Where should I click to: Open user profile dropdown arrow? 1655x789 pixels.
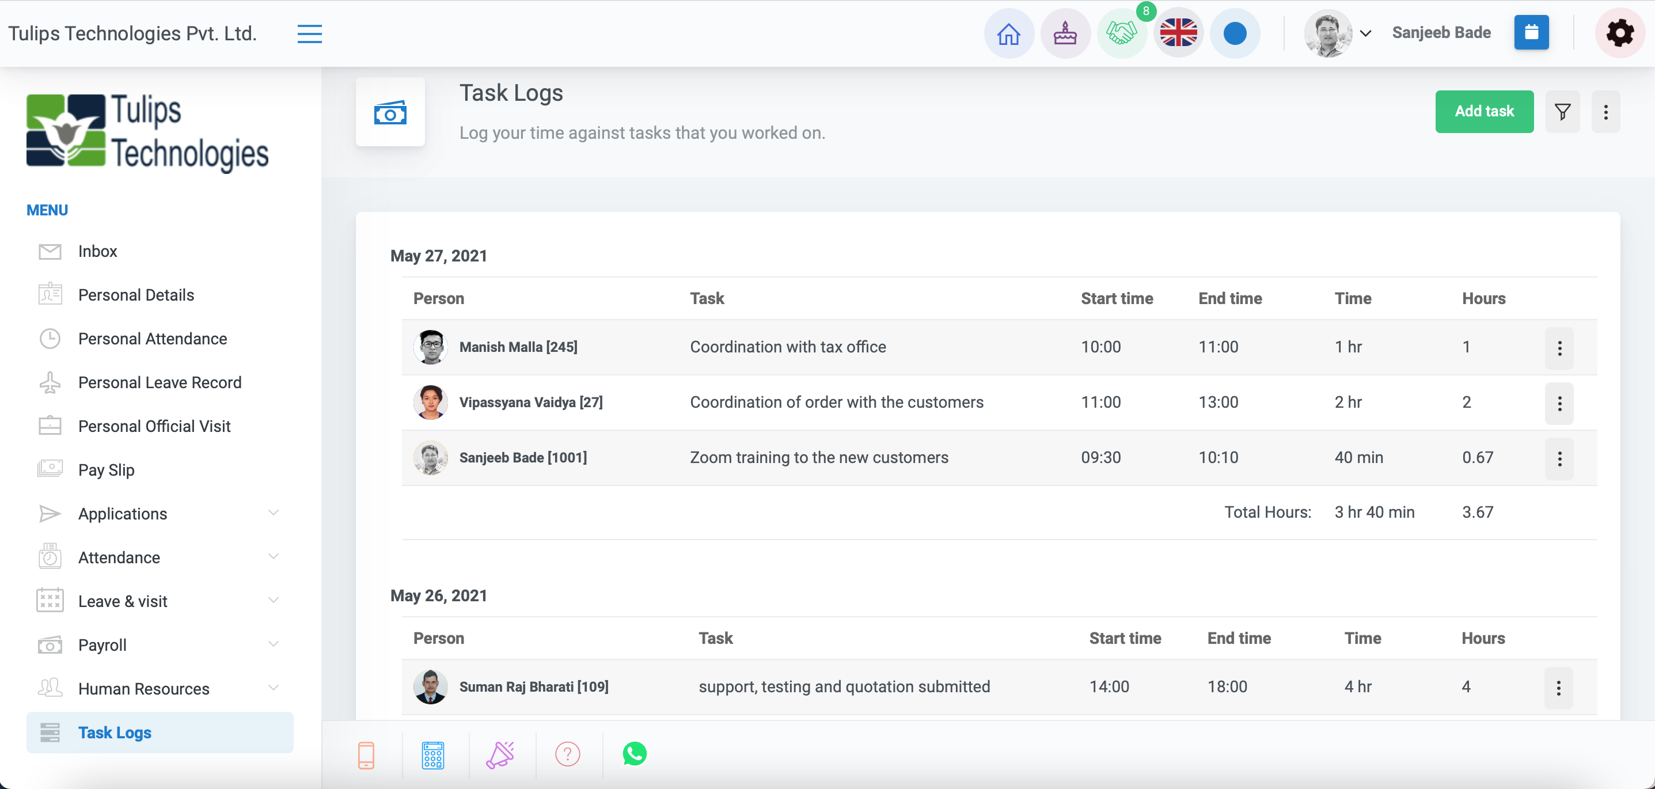pyautogui.click(x=1366, y=33)
